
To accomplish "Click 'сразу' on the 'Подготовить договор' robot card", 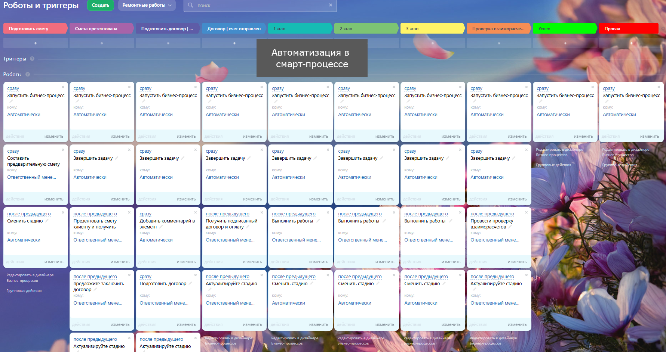I will (x=145, y=277).
